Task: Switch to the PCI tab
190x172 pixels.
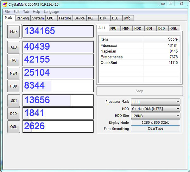Action: click(x=92, y=18)
